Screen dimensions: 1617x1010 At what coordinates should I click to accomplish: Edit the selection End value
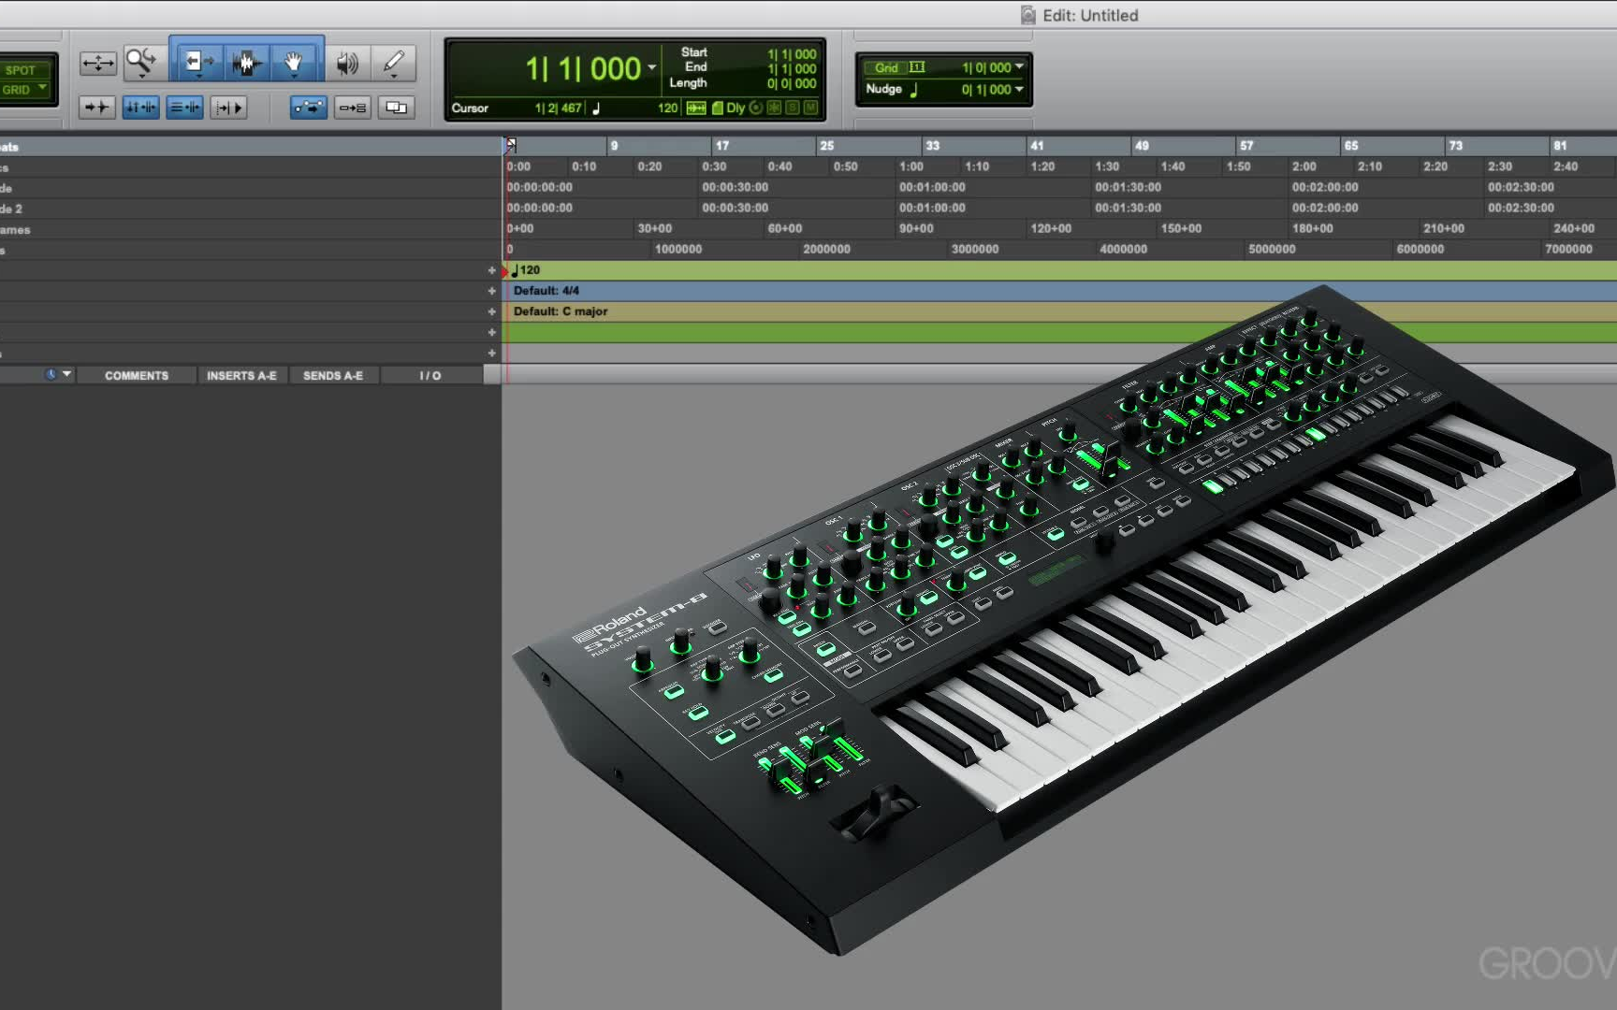click(792, 68)
